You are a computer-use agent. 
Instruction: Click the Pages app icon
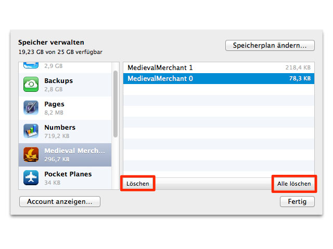[31, 108]
